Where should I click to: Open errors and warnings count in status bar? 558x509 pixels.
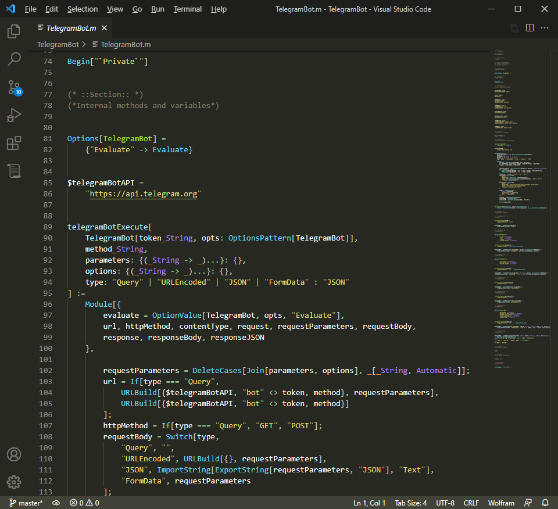coord(84,503)
